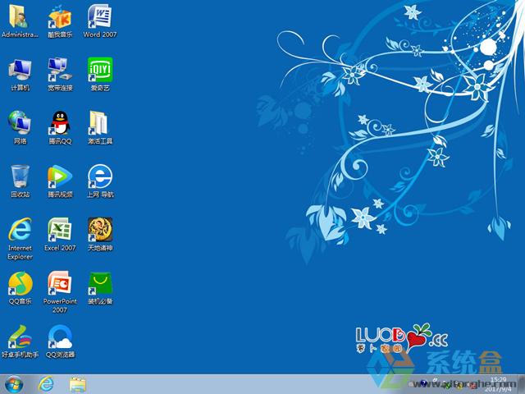The image size is (525, 394).
Task: Select the Excel 2007 desktop icon
Action: point(60,230)
